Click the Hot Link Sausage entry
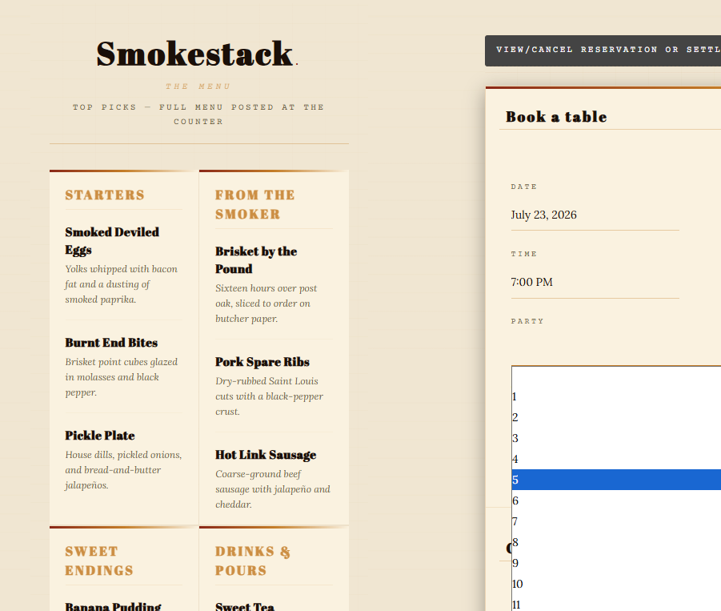 click(x=266, y=455)
